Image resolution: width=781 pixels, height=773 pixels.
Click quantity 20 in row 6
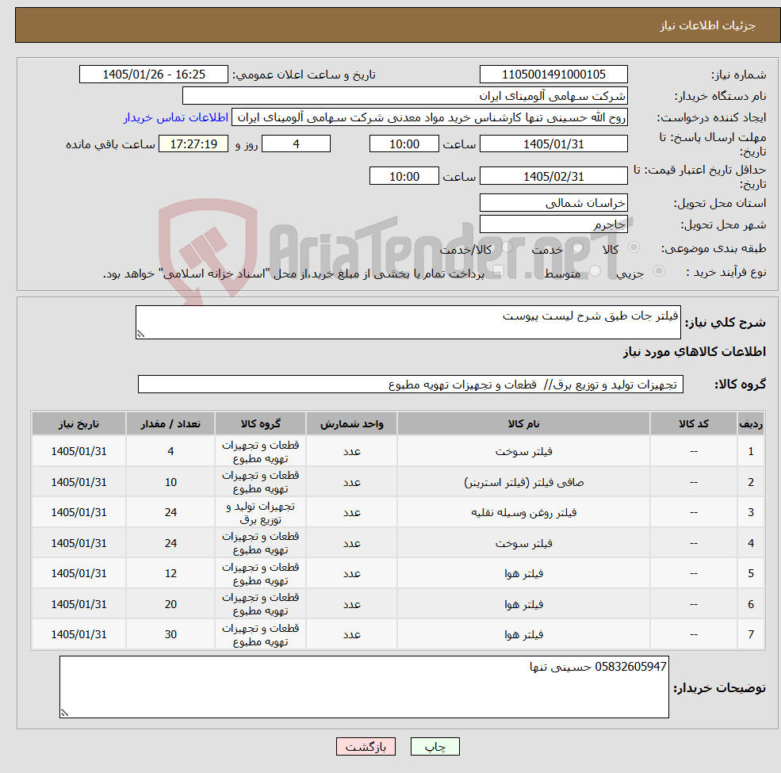pos(170,604)
